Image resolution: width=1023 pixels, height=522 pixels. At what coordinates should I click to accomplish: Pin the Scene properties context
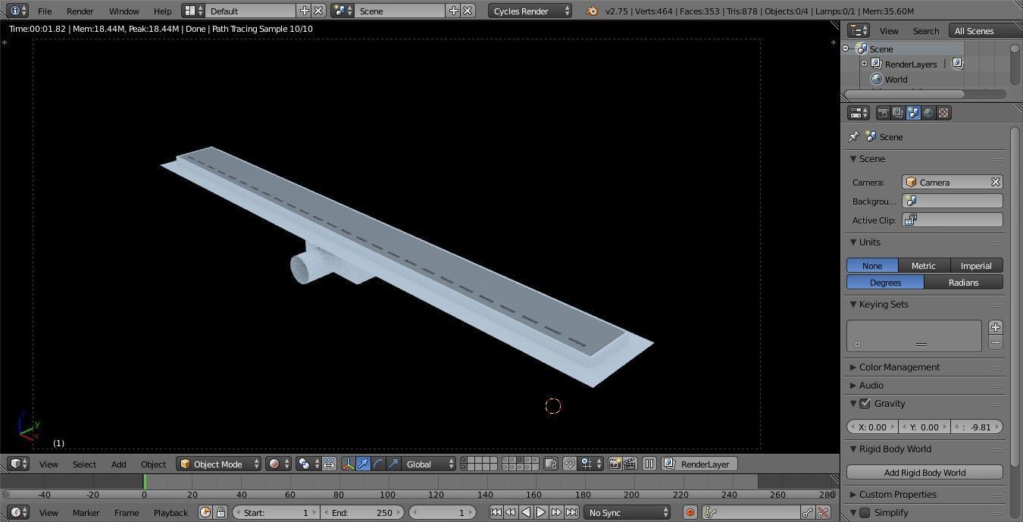[854, 137]
